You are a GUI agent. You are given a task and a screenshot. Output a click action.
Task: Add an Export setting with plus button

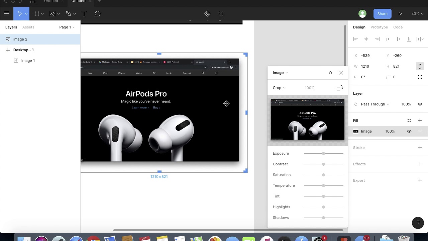click(420, 180)
